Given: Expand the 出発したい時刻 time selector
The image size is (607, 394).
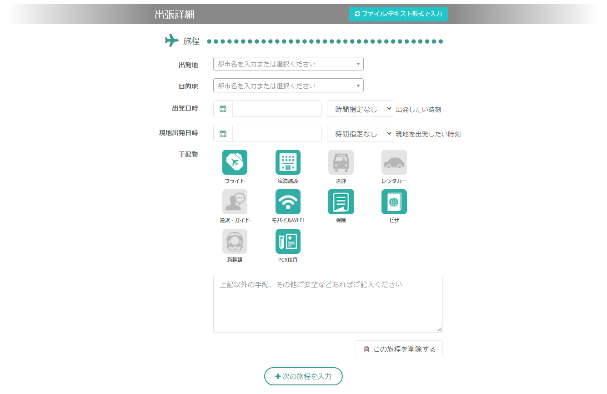Looking at the screenshot, I should point(361,109).
